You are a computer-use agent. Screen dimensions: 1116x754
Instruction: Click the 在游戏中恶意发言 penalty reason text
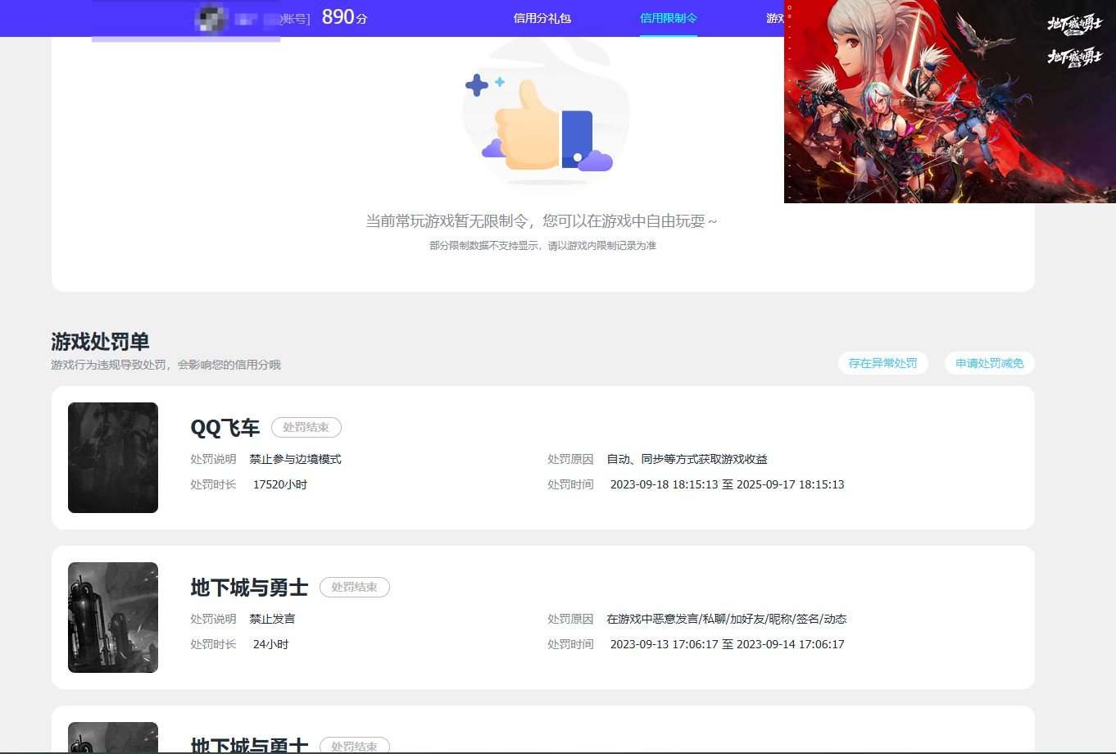point(727,619)
